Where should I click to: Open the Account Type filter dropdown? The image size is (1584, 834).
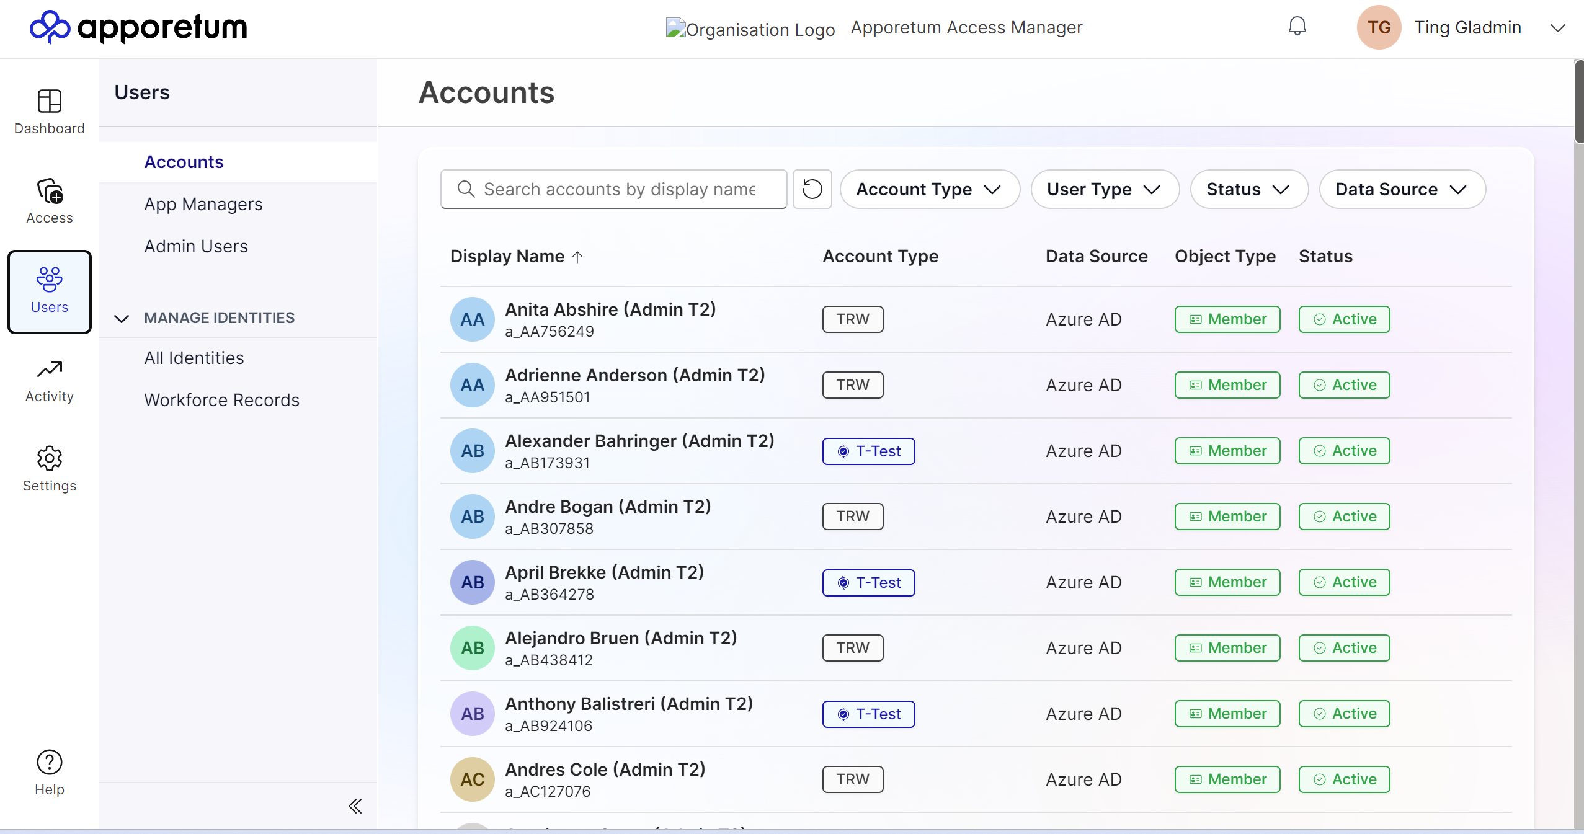(930, 189)
